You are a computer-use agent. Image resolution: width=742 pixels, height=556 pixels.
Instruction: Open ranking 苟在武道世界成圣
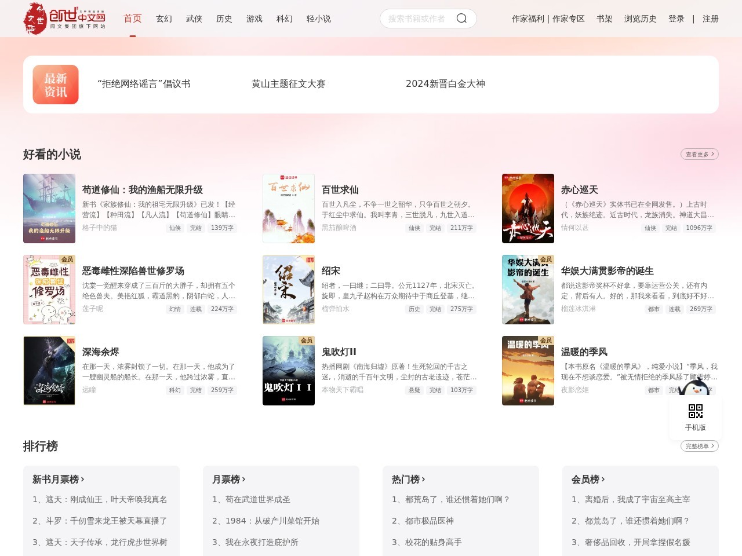[x=251, y=499]
